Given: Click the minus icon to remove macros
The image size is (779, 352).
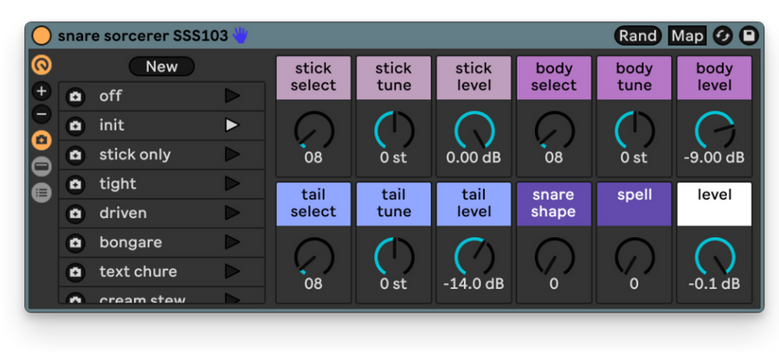Looking at the screenshot, I should (42, 114).
